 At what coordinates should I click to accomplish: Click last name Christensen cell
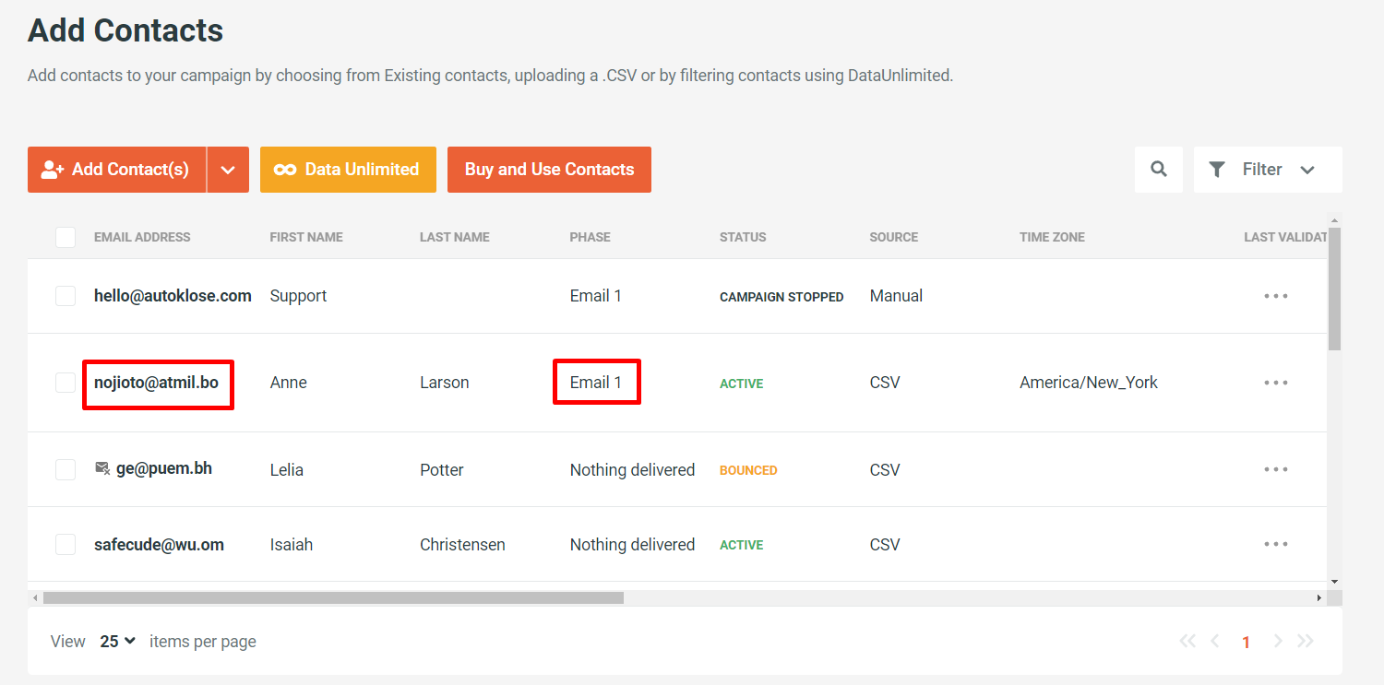coord(462,544)
